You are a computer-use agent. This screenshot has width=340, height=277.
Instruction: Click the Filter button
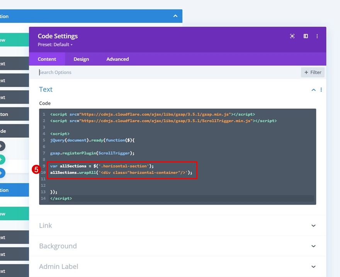313,72
